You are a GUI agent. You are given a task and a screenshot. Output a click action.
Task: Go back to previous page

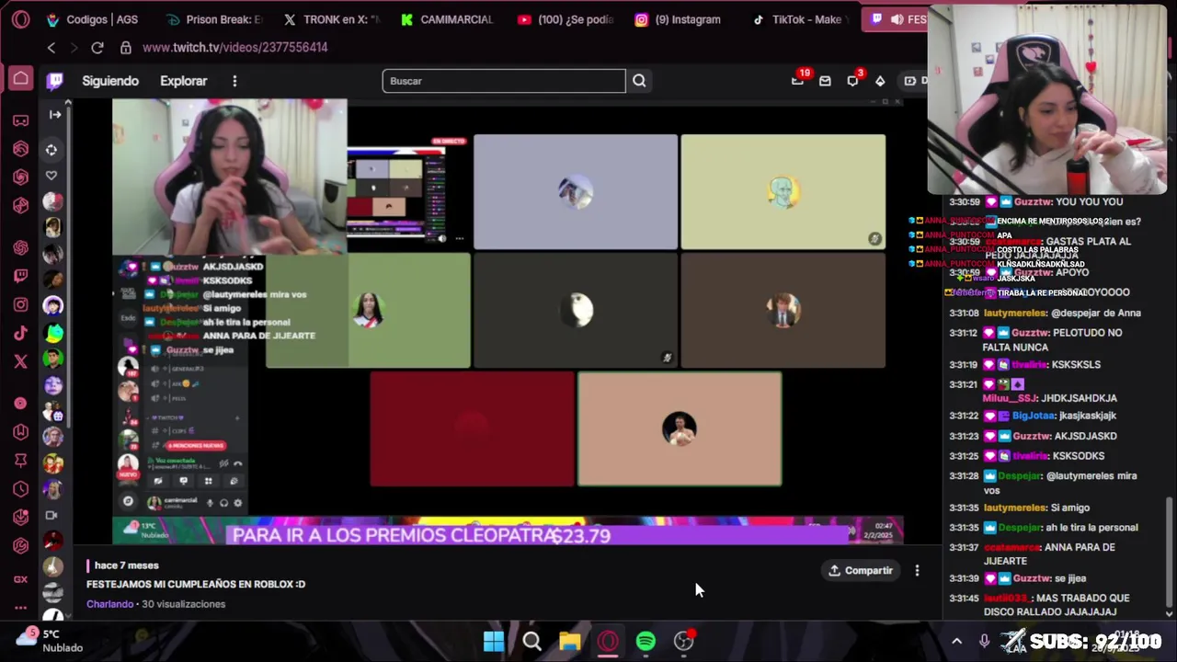51,47
